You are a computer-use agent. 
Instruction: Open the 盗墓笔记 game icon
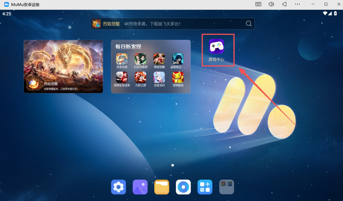[178, 58]
